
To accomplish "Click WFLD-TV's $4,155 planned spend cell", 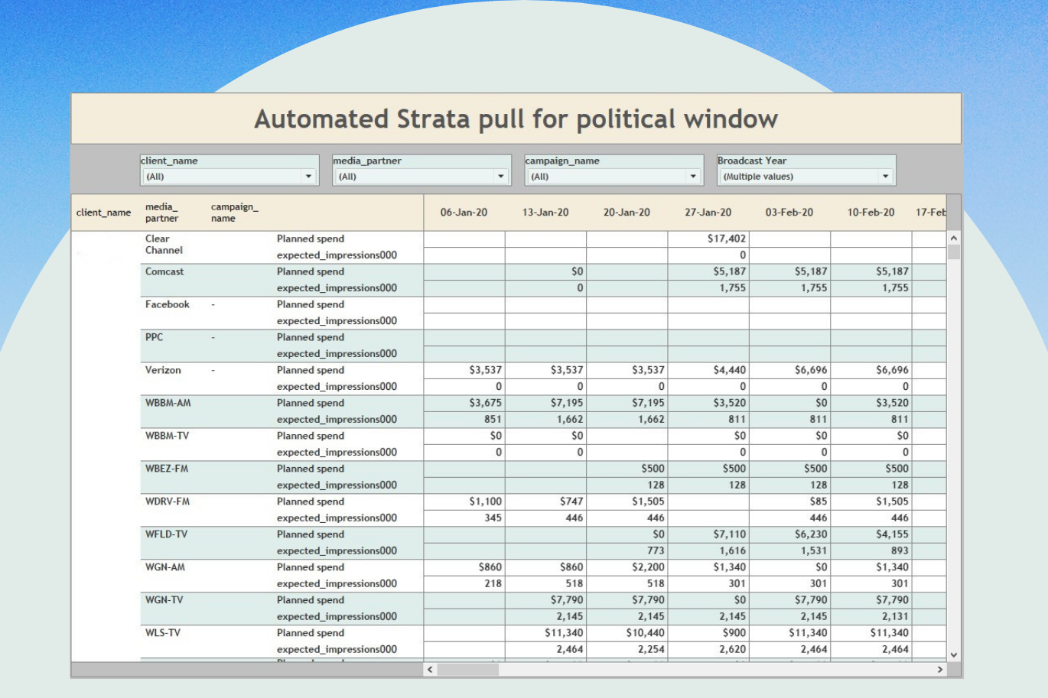I will [871, 534].
